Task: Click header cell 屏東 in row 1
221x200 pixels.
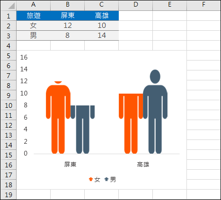Action: coord(68,16)
